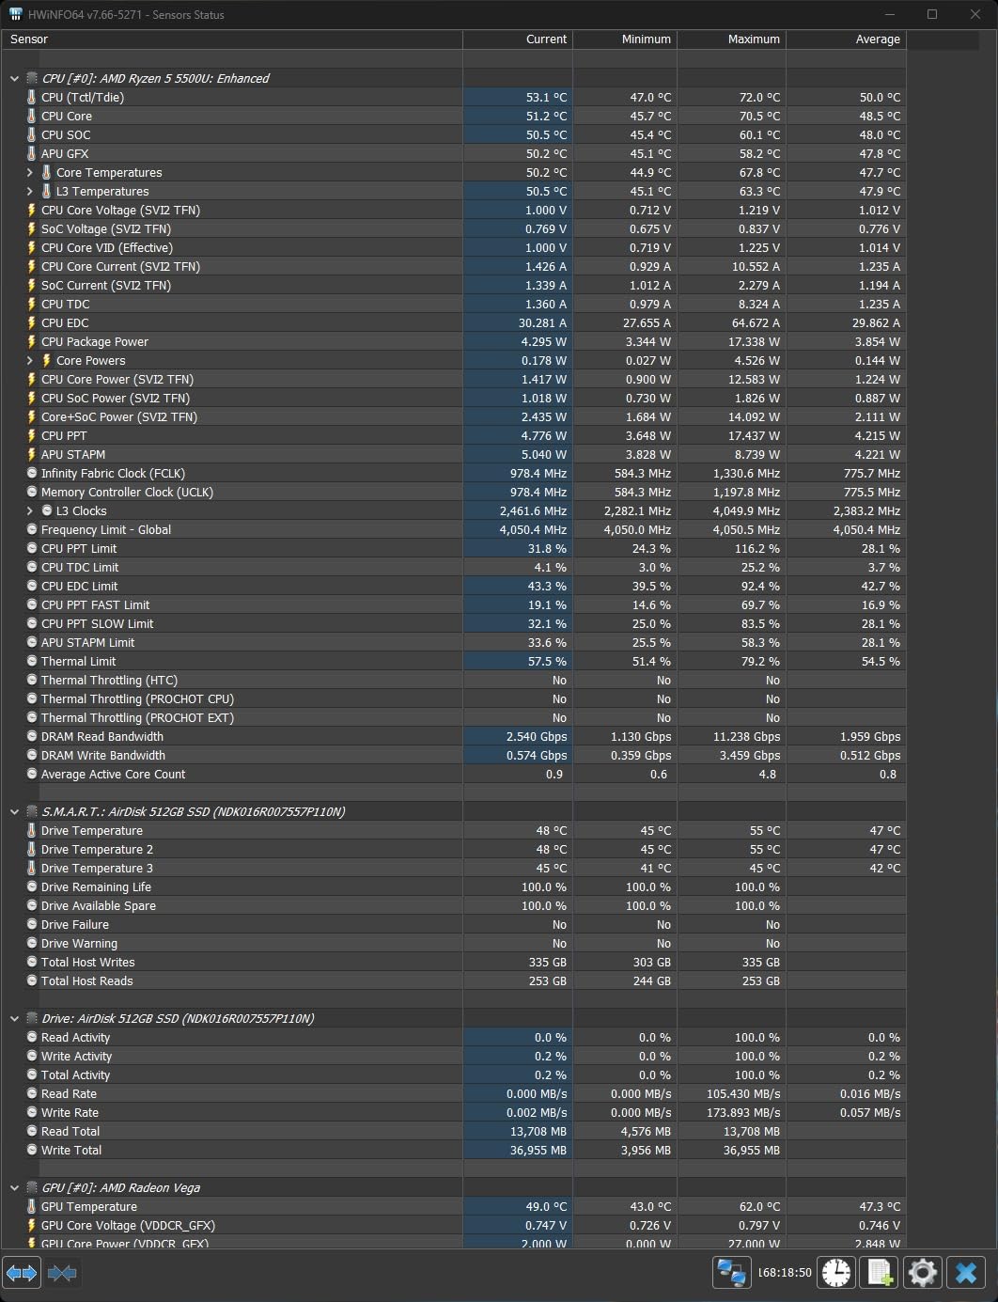Viewport: 998px width, 1302px height.
Task: Close sensors with the blue X icon
Action: [x=965, y=1273]
